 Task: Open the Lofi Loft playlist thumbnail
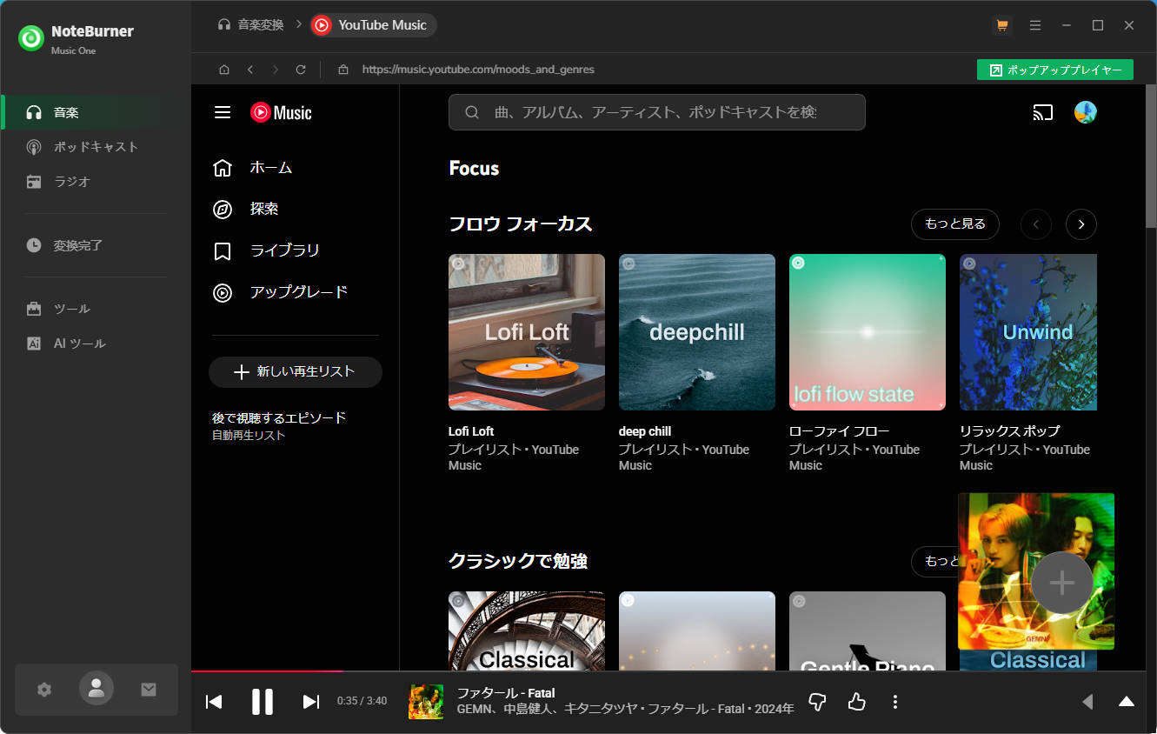[526, 331]
